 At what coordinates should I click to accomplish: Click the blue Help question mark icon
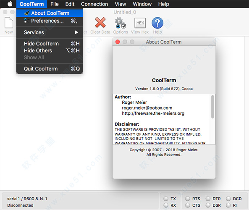pyautogui.click(x=157, y=23)
